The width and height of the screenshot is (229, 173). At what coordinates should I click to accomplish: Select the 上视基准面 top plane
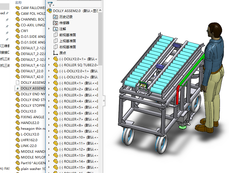[x=55, y=41]
